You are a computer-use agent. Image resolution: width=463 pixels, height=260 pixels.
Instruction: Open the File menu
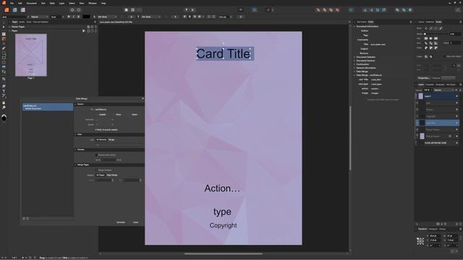click(x=12, y=3)
